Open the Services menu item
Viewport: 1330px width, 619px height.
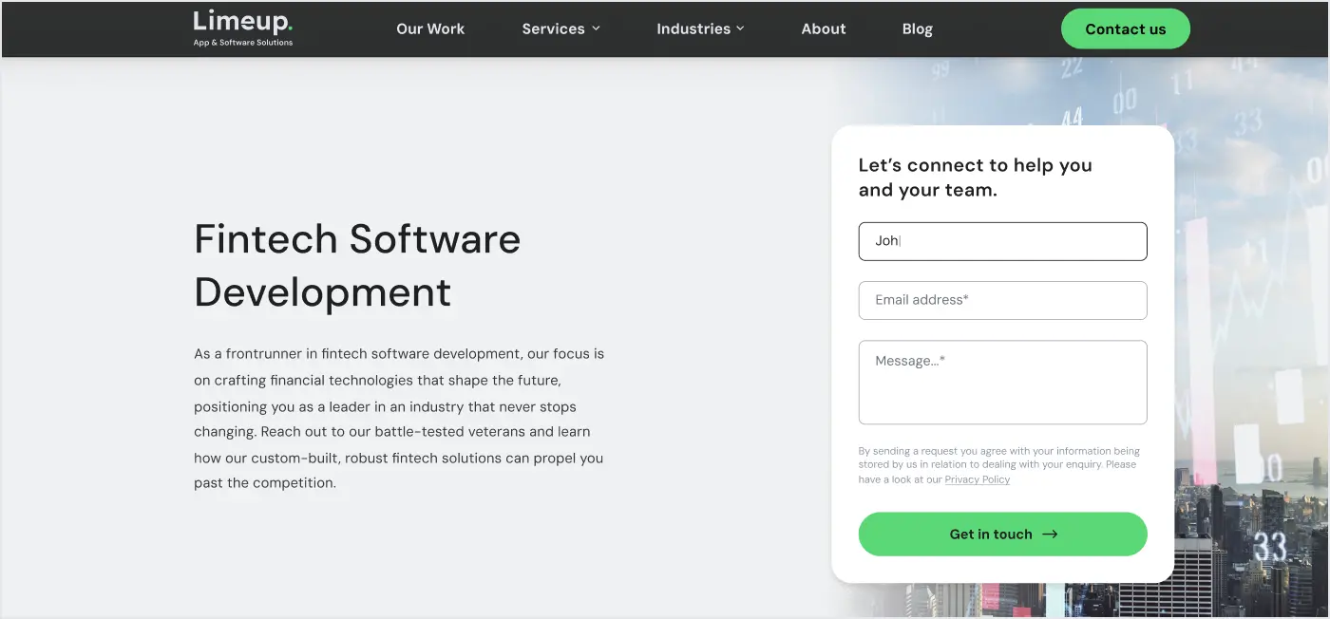553,28
